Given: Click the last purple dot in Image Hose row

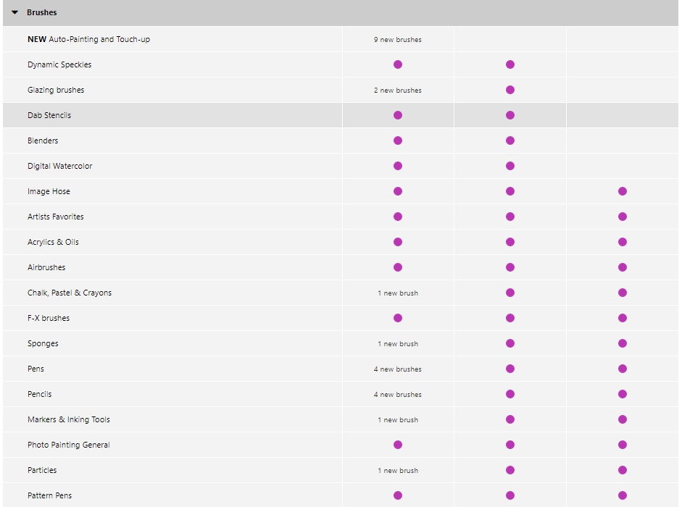Looking at the screenshot, I should (623, 191).
